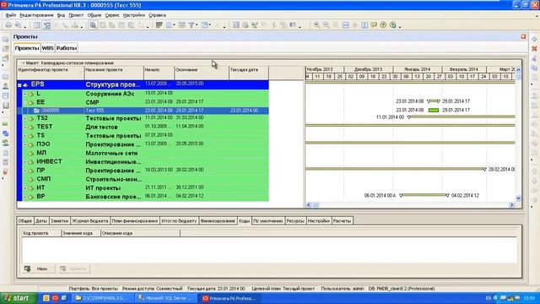
Task: Select the МЛ Малоточные сети row
Action: coord(143,153)
